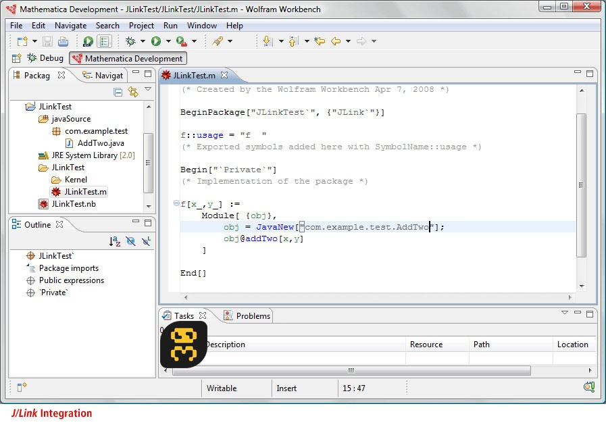The width and height of the screenshot is (606, 431).
Task: Switch to the Debug perspective
Action: (x=45, y=59)
